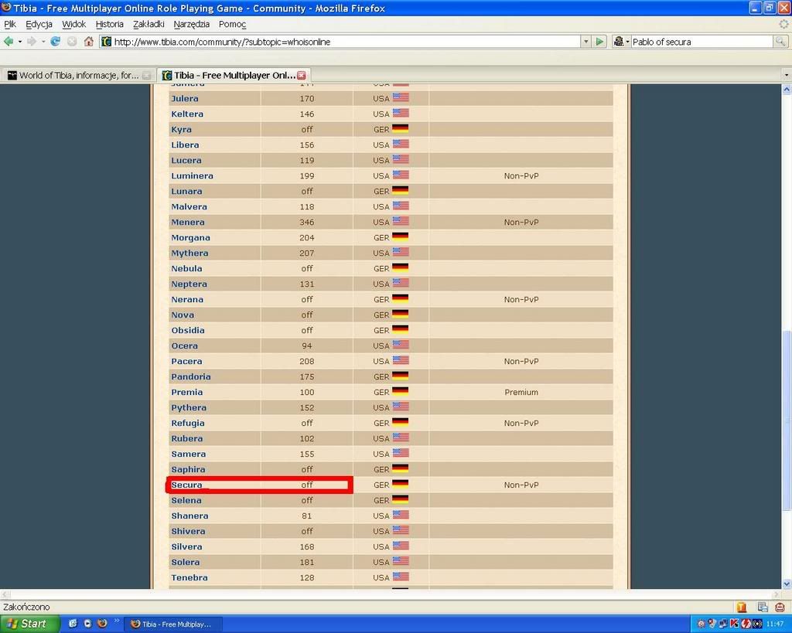This screenshot has width=792, height=633.
Task: Click the orange status bar extension icon
Action: (742, 607)
